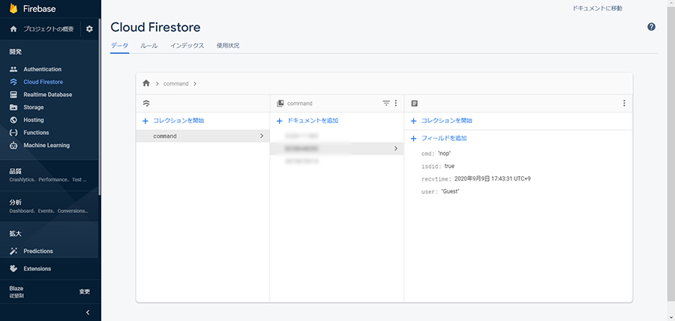Click the Cloud Firestore wave icon in sidebar

(x=13, y=82)
